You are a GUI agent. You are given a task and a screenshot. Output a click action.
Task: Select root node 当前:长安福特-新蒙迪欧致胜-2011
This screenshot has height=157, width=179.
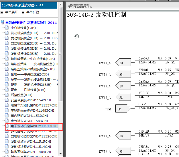[x=31, y=23]
